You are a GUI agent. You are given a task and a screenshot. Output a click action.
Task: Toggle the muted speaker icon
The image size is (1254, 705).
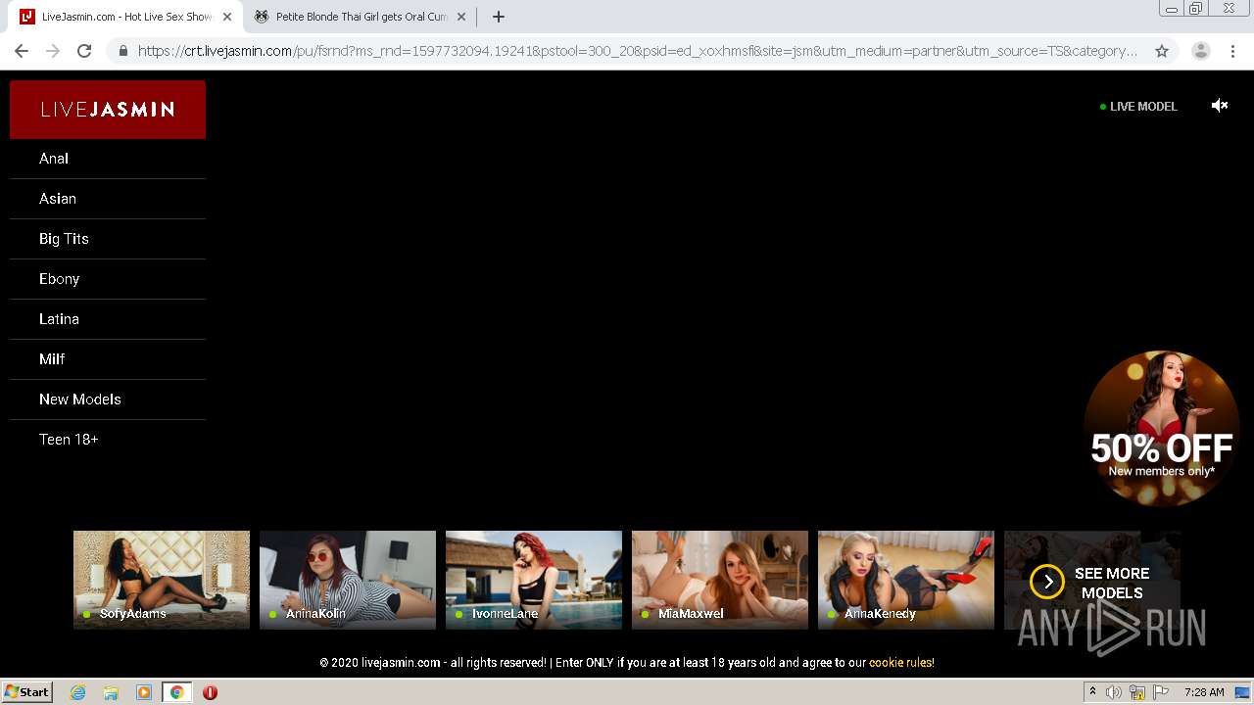coord(1220,106)
